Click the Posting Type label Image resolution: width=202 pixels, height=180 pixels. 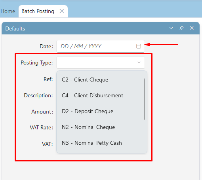(37, 63)
